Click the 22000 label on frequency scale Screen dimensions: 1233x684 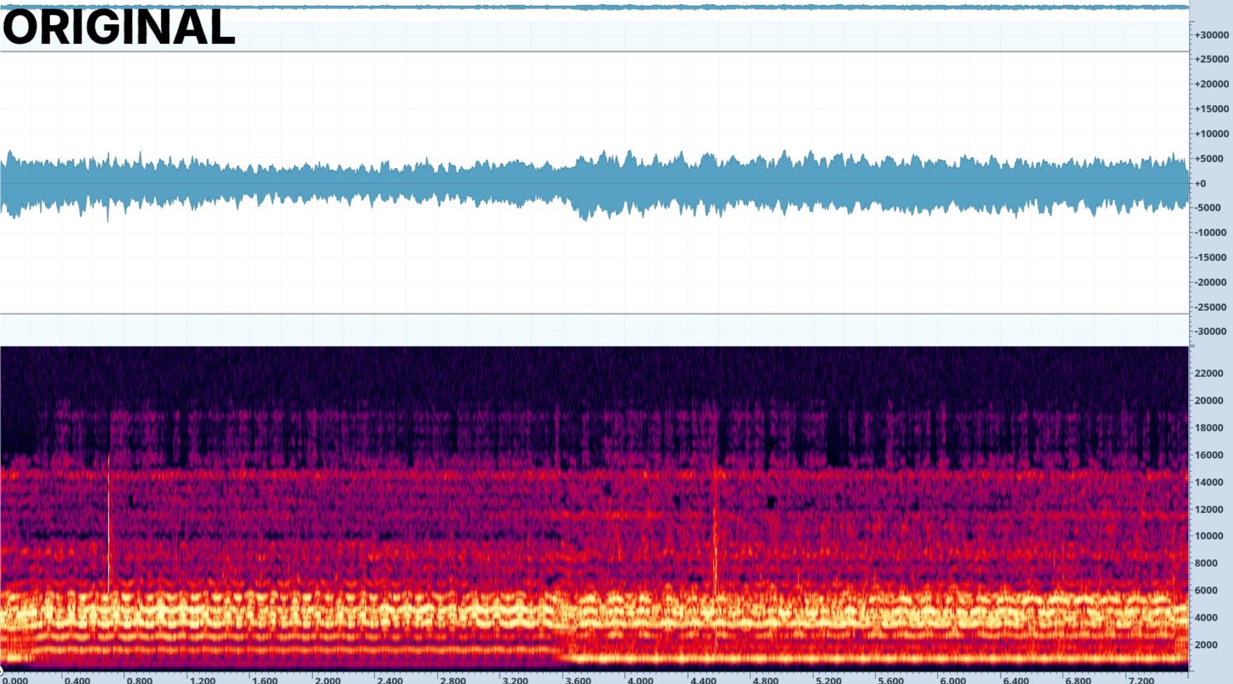(1209, 373)
